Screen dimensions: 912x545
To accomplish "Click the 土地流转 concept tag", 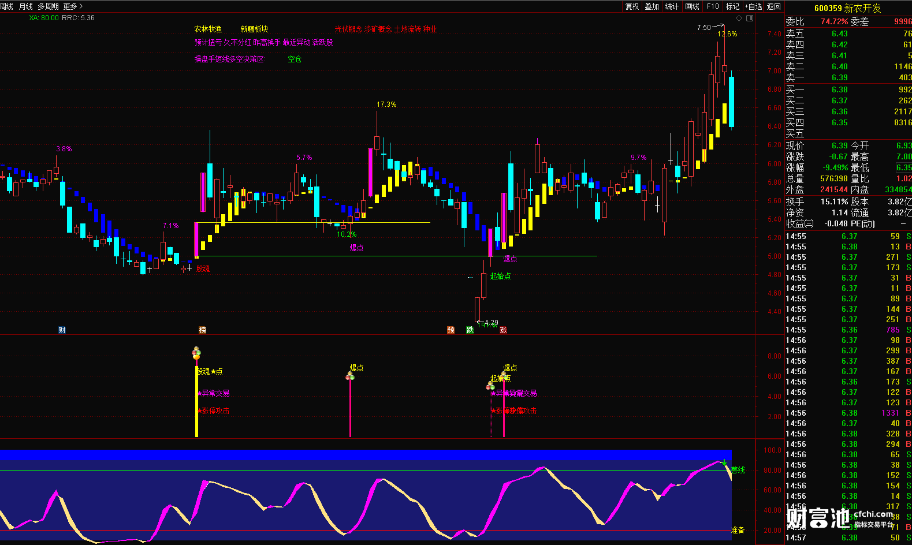I will click(x=407, y=29).
